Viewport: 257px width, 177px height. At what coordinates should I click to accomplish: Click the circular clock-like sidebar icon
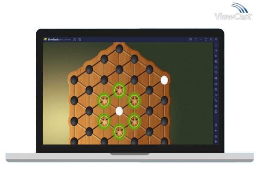[x=216, y=112]
